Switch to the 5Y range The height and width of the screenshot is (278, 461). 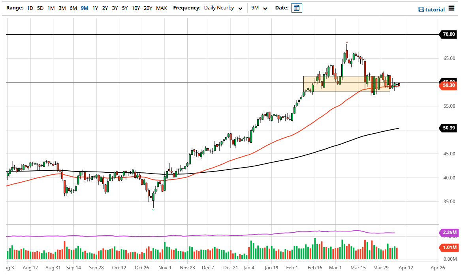[x=124, y=8]
